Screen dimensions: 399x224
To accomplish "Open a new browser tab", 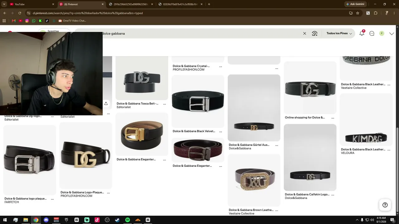I will [x=209, y=4].
